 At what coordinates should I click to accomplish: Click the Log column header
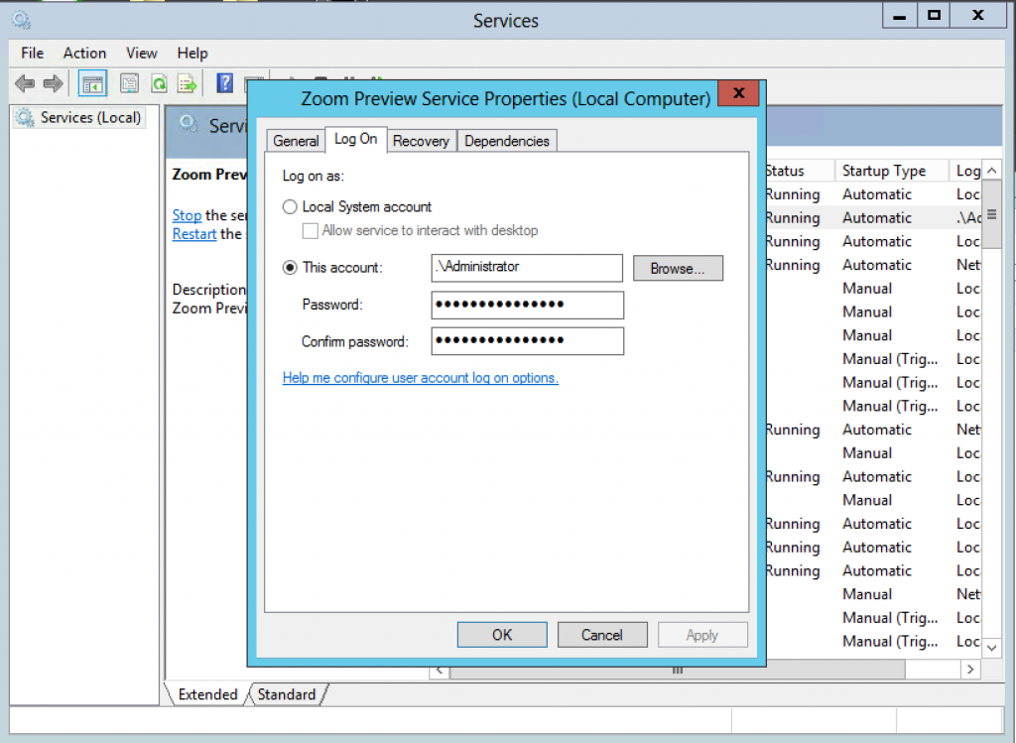[966, 171]
